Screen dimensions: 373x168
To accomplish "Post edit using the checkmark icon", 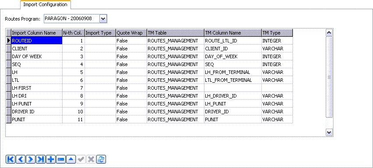I will coord(81,159).
